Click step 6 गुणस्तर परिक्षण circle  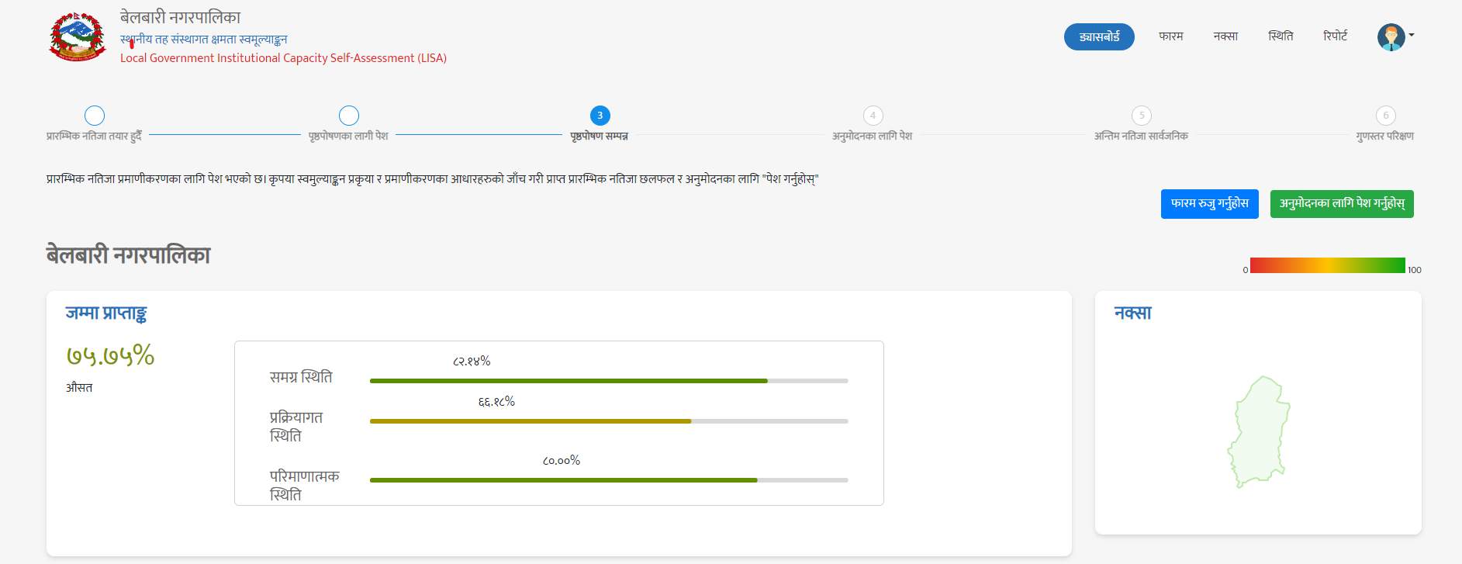click(1385, 116)
